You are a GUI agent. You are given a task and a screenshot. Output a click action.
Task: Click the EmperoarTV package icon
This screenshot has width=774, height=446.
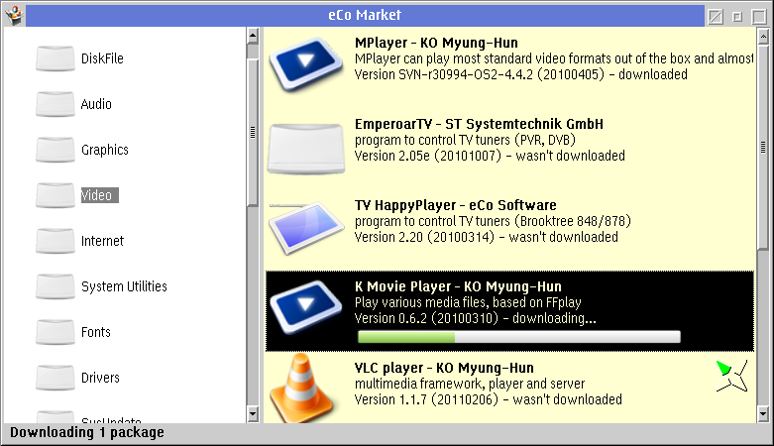coord(306,149)
